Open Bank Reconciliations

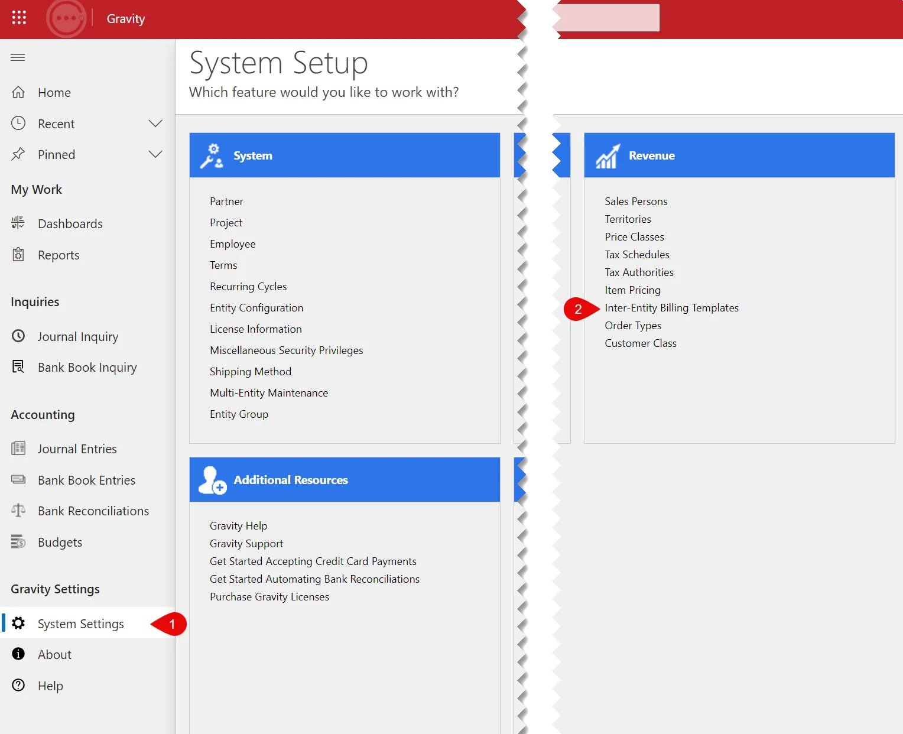point(93,511)
